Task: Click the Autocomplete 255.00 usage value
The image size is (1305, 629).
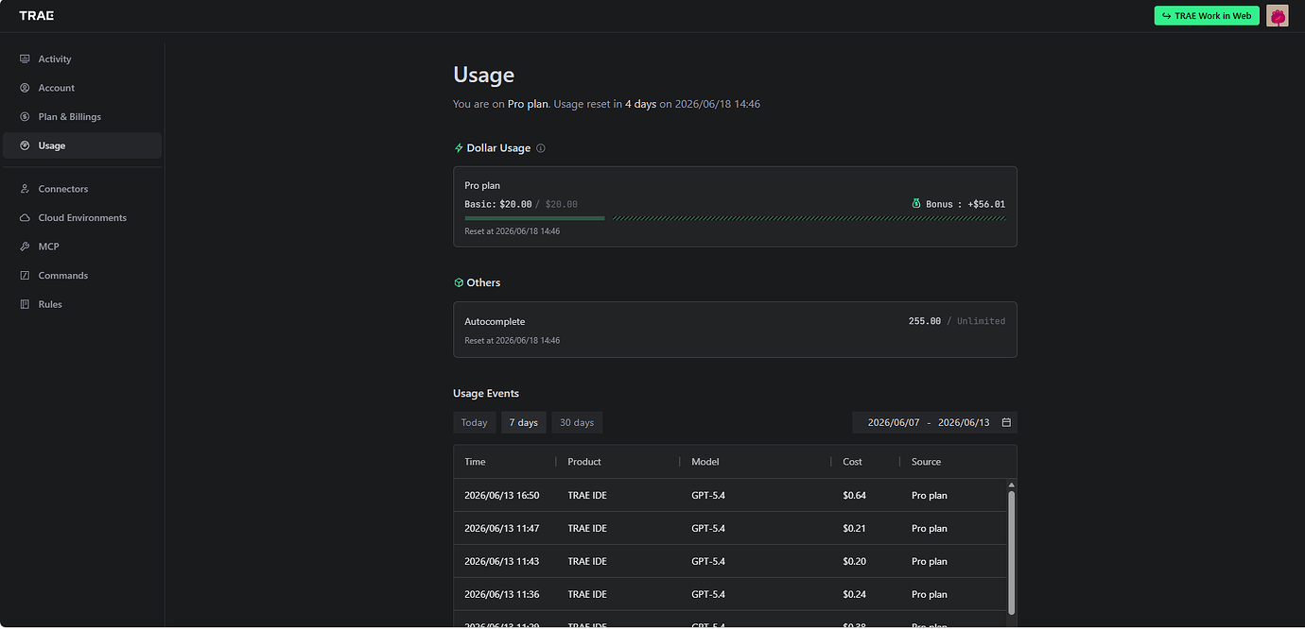Action: point(925,321)
